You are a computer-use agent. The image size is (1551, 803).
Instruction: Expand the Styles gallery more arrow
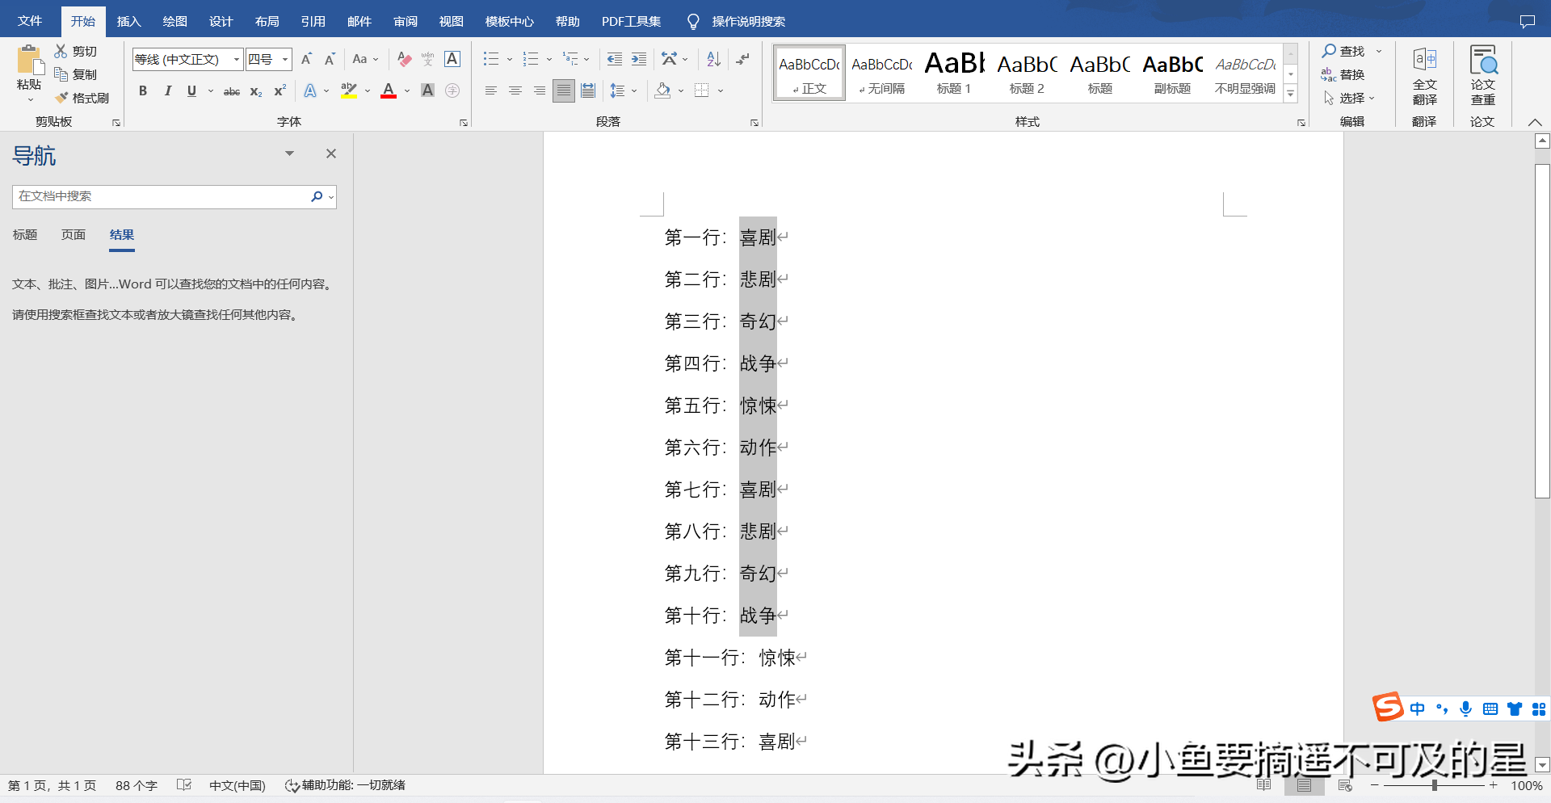1291,95
